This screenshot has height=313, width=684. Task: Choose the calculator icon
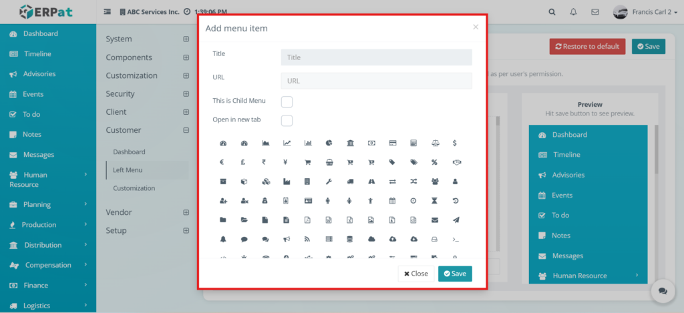pyautogui.click(x=414, y=143)
